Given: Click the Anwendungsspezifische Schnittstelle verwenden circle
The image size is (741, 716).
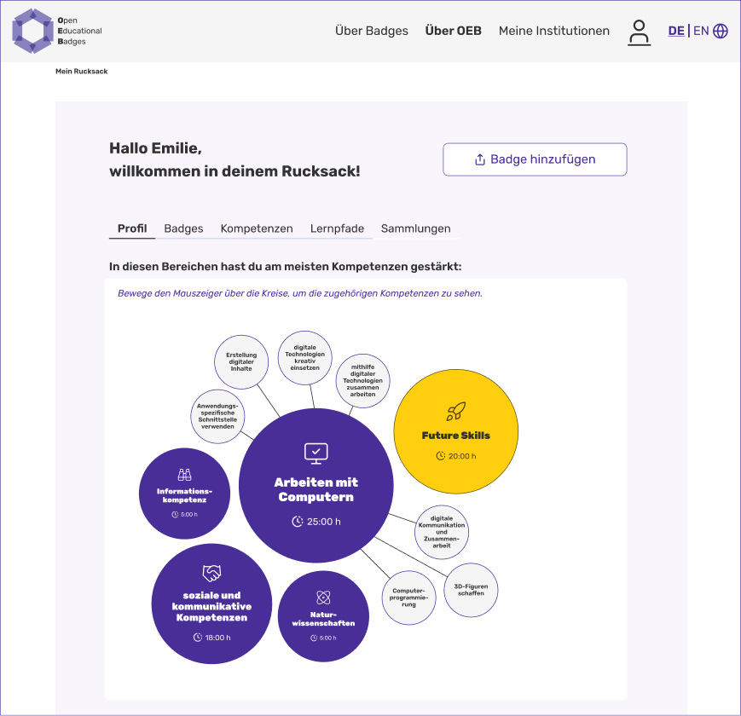Looking at the screenshot, I should tap(217, 417).
